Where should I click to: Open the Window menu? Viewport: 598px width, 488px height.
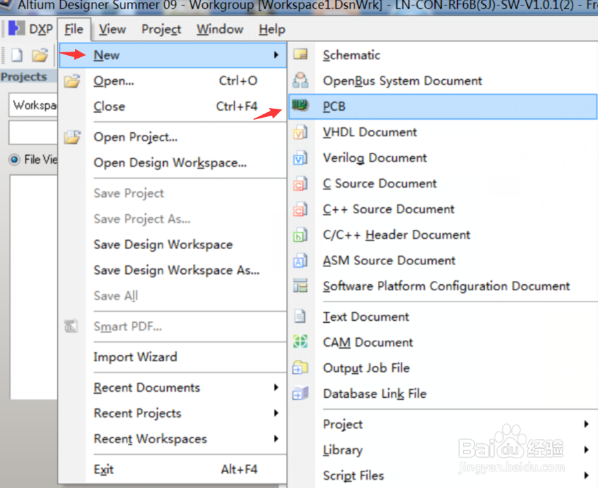tap(220, 29)
